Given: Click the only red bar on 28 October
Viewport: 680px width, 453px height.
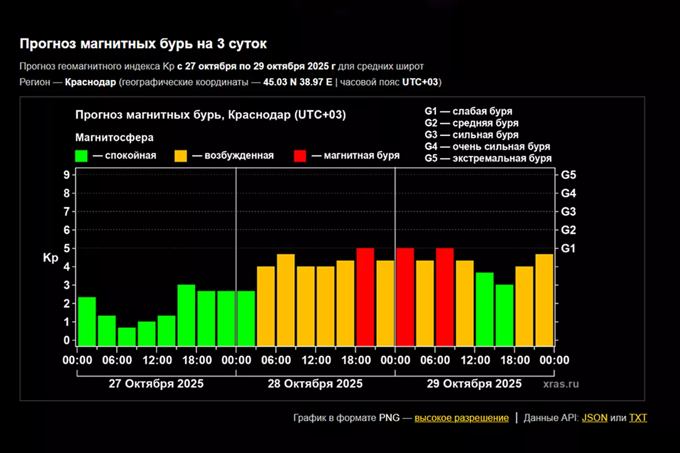Looking at the screenshot, I should [x=365, y=297].
